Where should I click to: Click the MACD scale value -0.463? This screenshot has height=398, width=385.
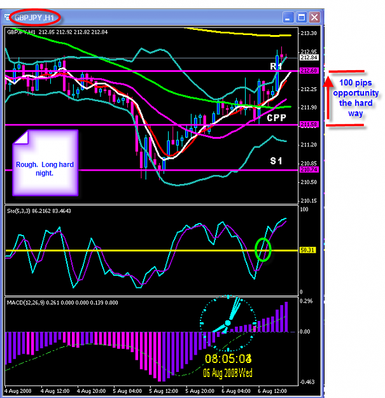(307, 382)
